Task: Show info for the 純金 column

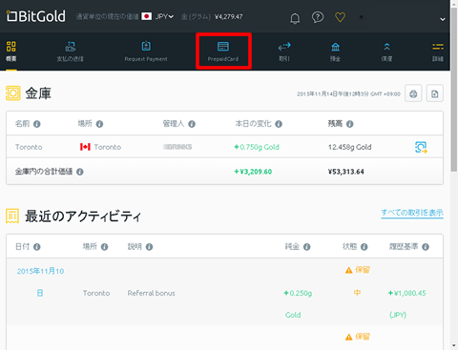Action: [307, 247]
